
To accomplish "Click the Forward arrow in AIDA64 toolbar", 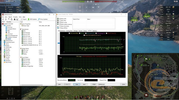I will click(x=6, y=19).
